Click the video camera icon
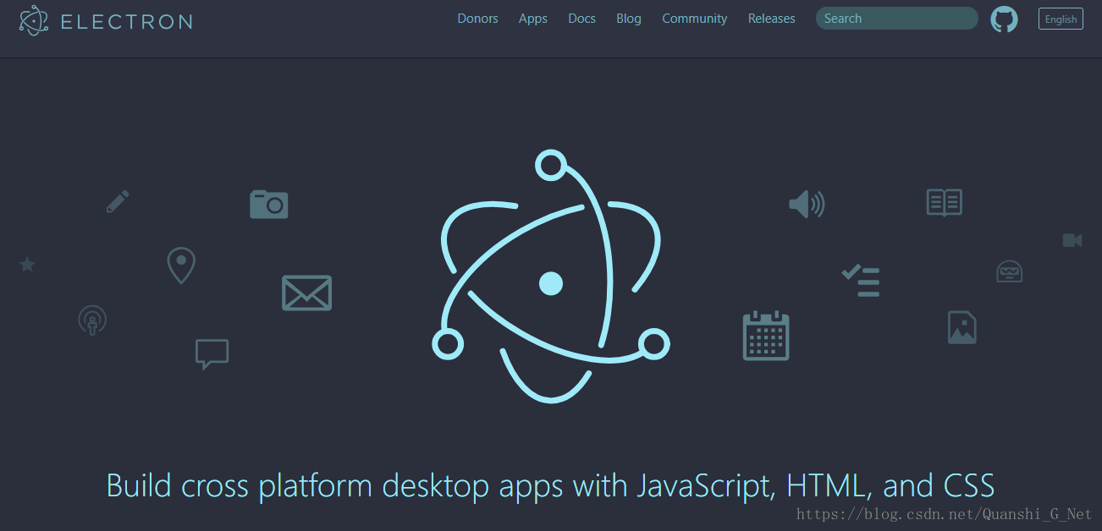The height and width of the screenshot is (531, 1102). (x=1072, y=240)
